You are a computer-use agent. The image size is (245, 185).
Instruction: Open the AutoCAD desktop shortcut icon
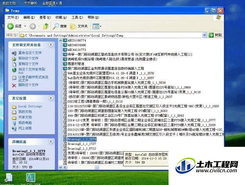click(31, 178)
